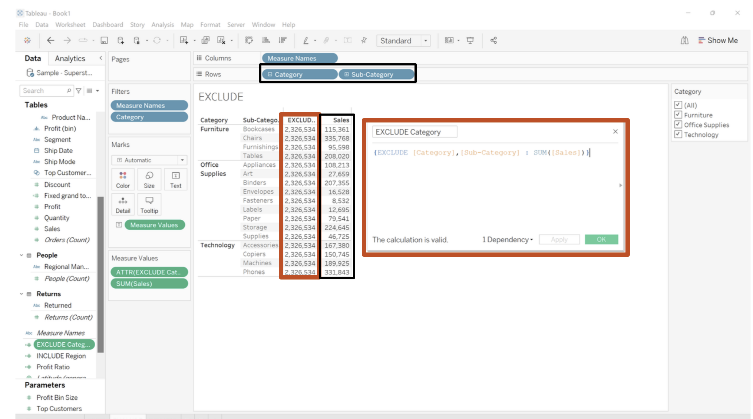Click the Undo back arrow icon

click(50, 40)
